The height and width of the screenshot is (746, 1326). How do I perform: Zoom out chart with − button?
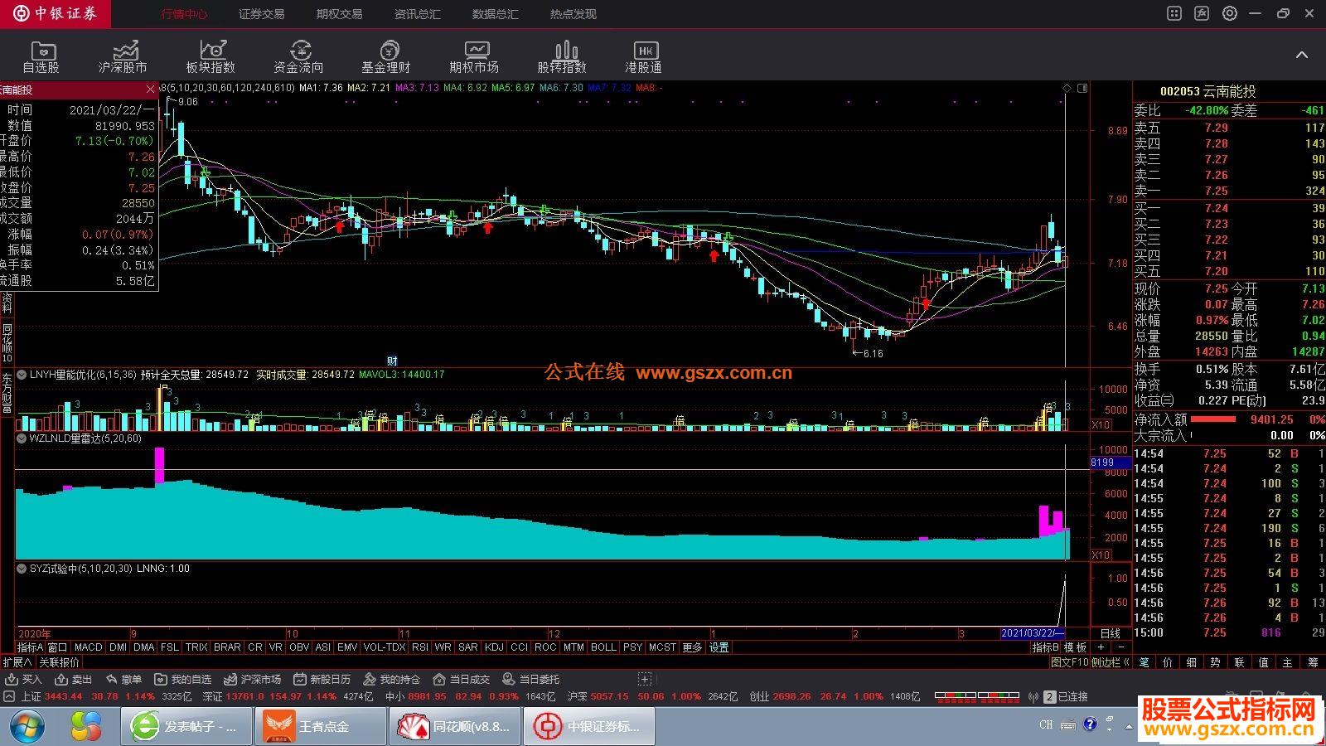coord(1121,647)
